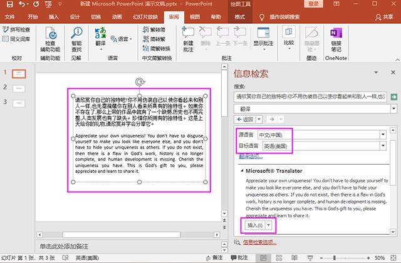401x263 pixels.
Task: Open the 文件 file menu
Action: click(x=10, y=17)
